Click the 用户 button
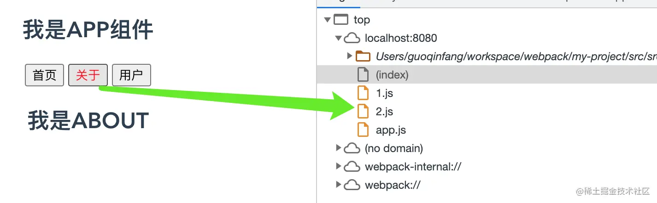Image resolution: width=657 pixels, height=203 pixels. (x=131, y=75)
